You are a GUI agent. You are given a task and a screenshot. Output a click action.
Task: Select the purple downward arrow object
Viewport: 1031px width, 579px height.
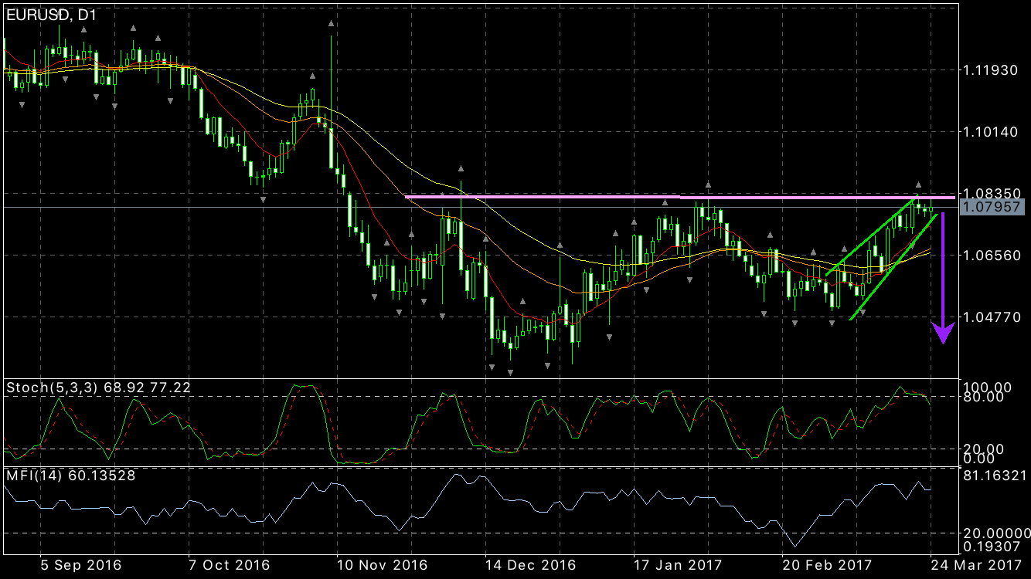point(943,277)
